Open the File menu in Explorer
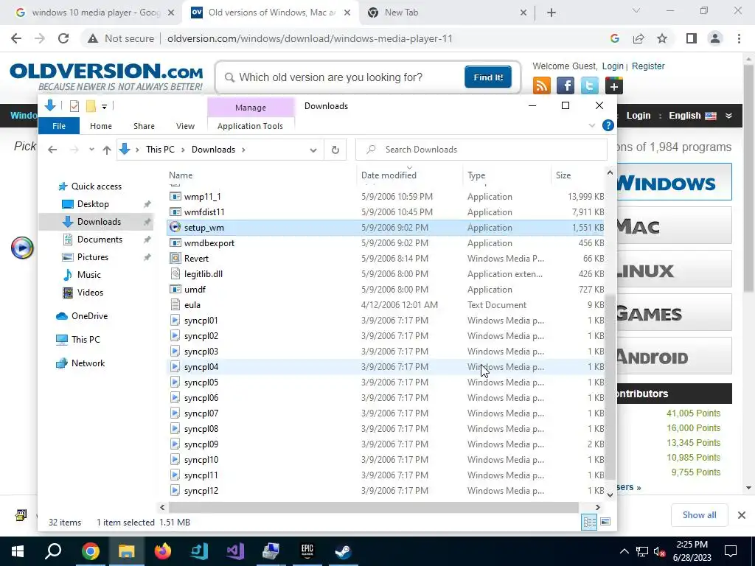Screen dimensions: 755x566 coord(59,125)
